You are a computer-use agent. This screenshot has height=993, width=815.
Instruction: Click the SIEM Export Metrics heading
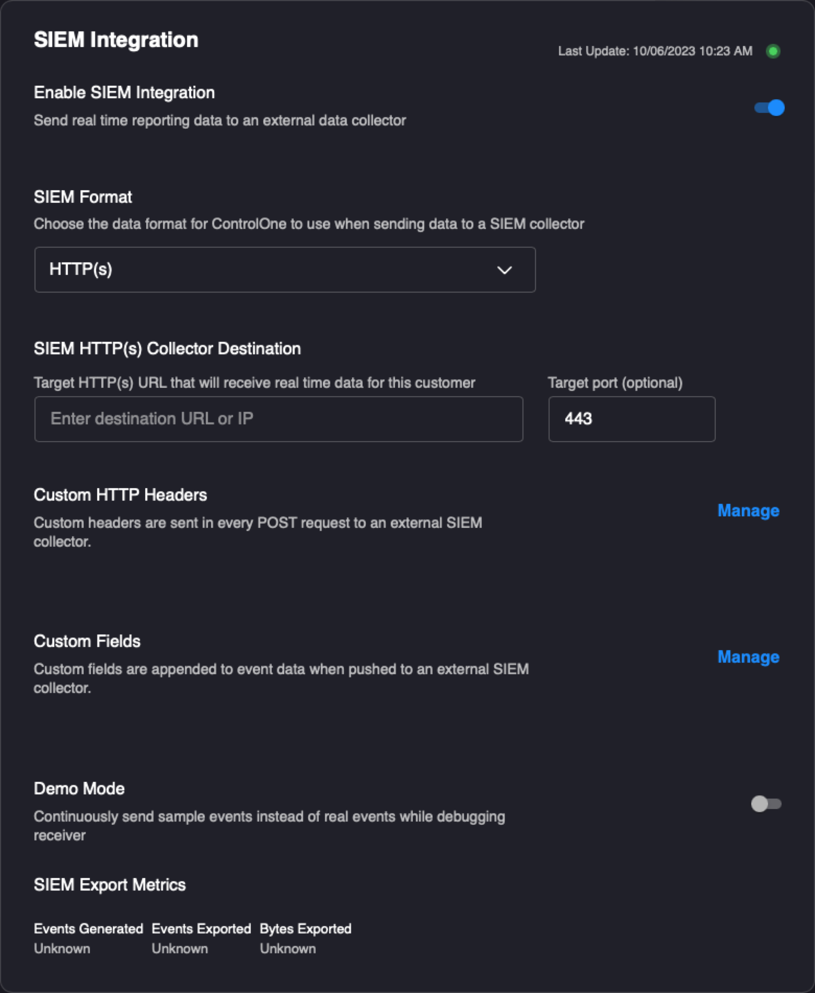pyautogui.click(x=110, y=885)
